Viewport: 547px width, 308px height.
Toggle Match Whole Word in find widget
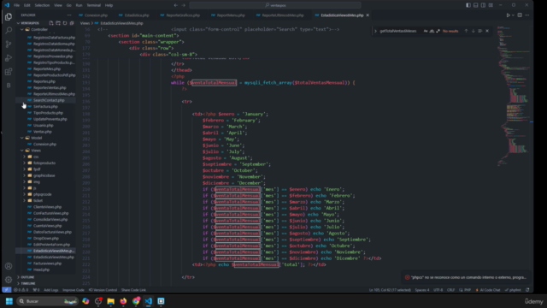pos(432,31)
